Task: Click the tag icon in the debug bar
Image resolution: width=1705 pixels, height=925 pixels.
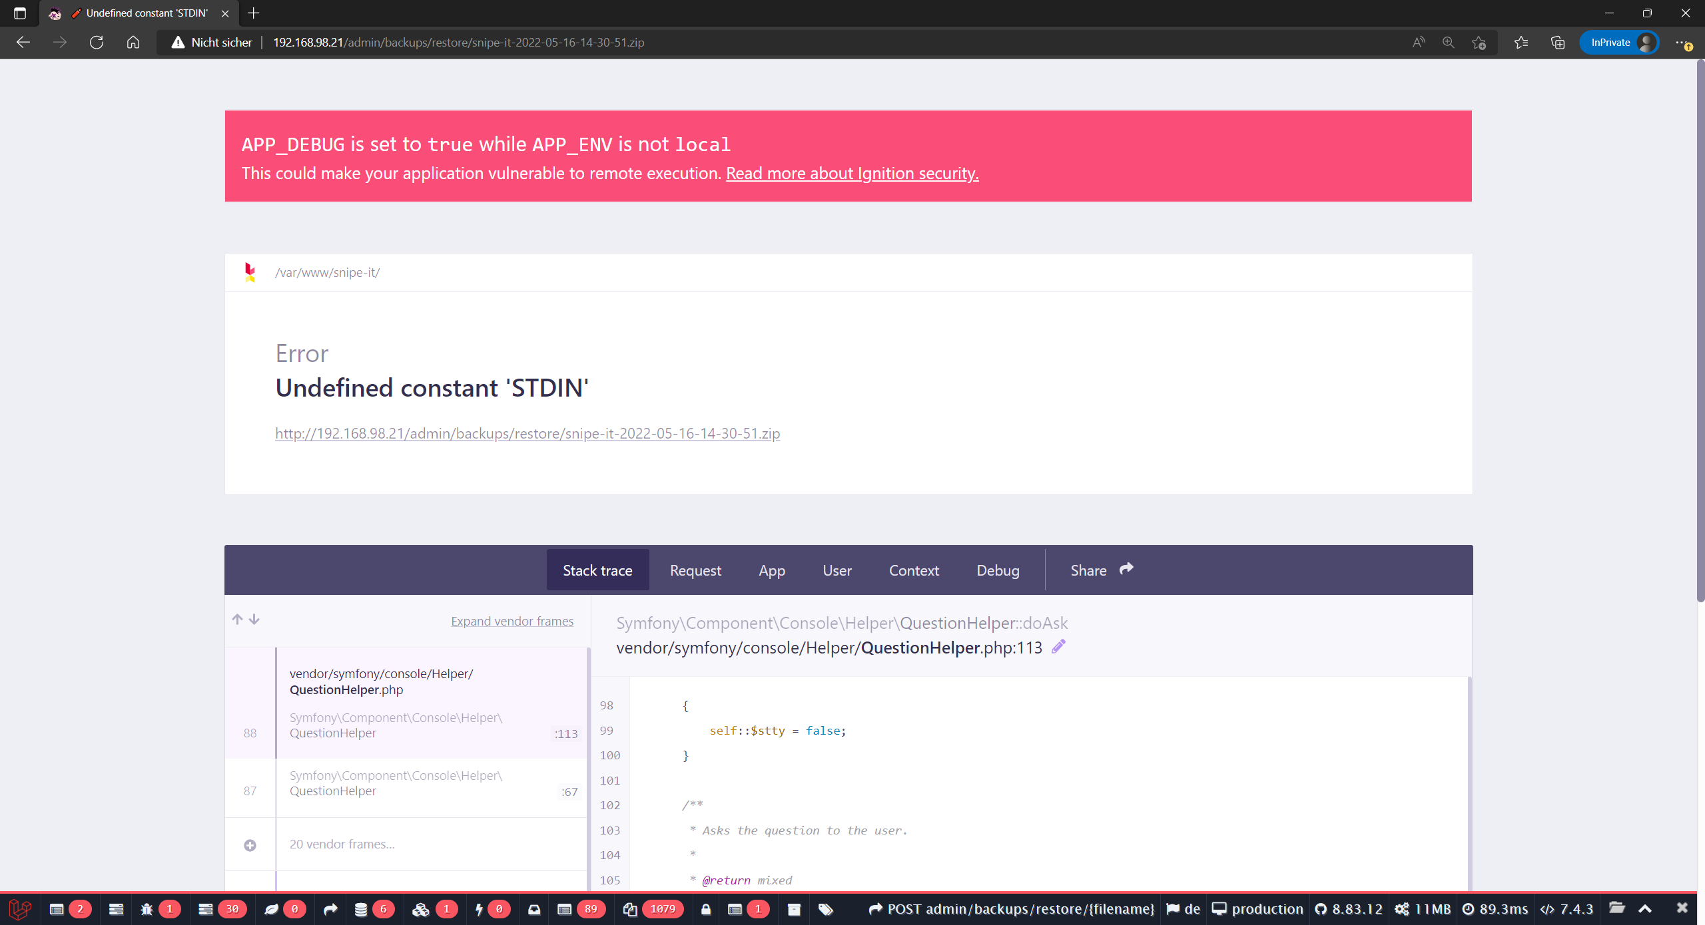Action: coord(827,909)
